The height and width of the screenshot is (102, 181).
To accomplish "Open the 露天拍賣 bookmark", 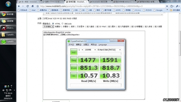I will 106,10.
